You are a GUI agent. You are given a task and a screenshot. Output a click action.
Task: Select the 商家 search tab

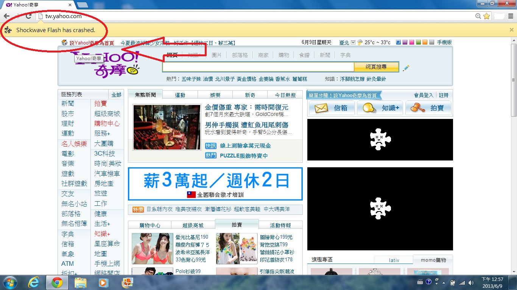263,55
